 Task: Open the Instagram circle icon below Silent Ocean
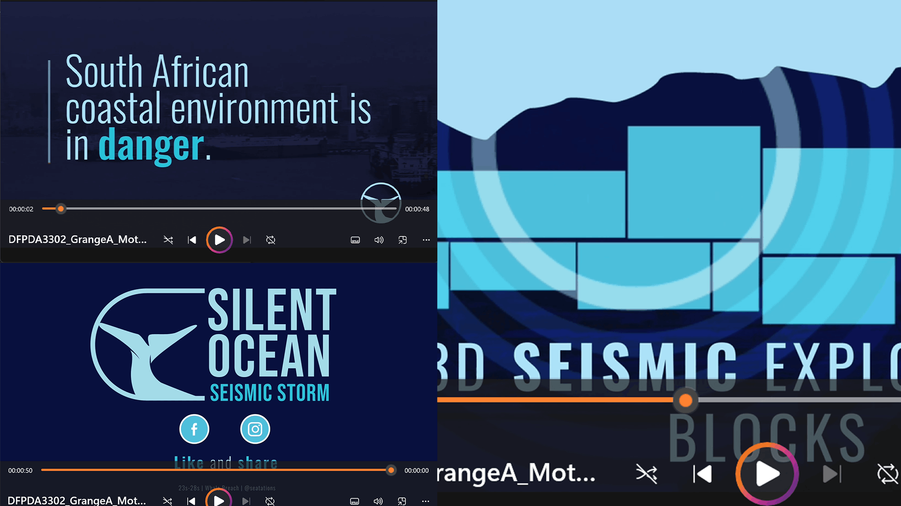(x=255, y=429)
